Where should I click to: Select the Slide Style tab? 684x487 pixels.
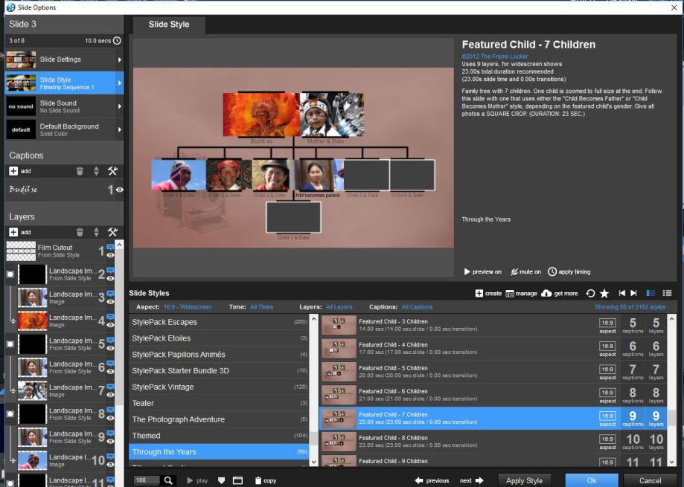tap(169, 25)
